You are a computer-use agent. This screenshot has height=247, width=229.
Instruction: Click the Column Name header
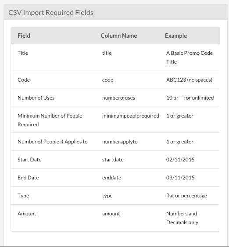click(x=119, y=36)
